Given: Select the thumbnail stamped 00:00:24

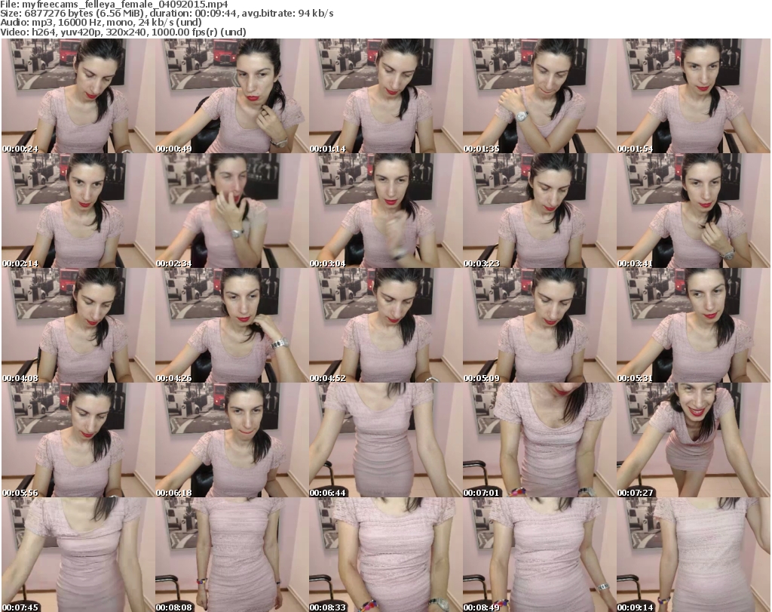Looking at the screenshot, I should click(x=78, y=96).
